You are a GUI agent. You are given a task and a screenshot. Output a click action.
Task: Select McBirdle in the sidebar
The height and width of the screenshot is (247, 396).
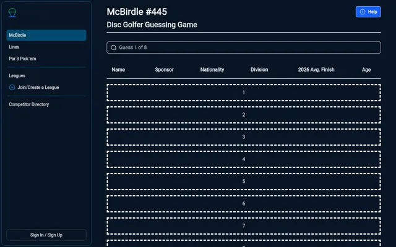pyautogui.click(x=46, y=35)
